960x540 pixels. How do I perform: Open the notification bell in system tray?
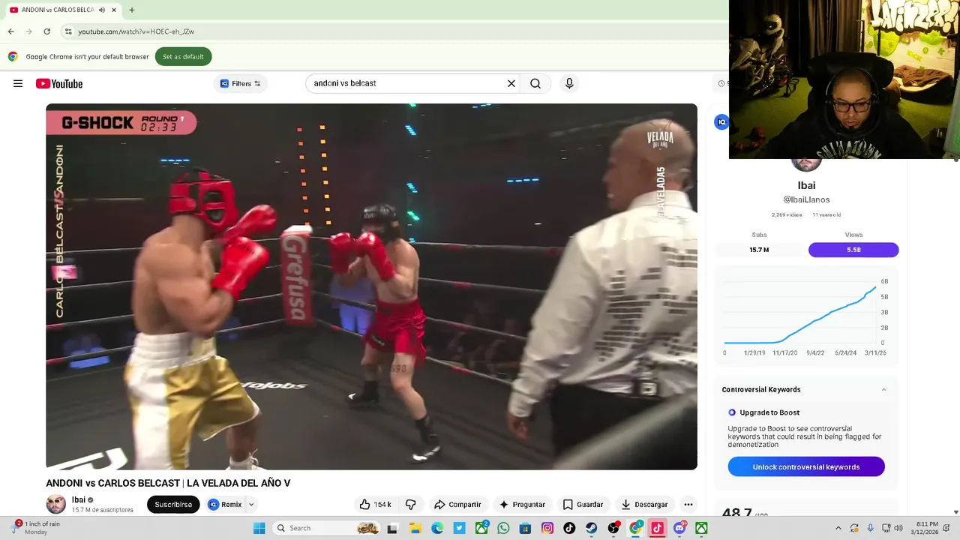point(948,528)
